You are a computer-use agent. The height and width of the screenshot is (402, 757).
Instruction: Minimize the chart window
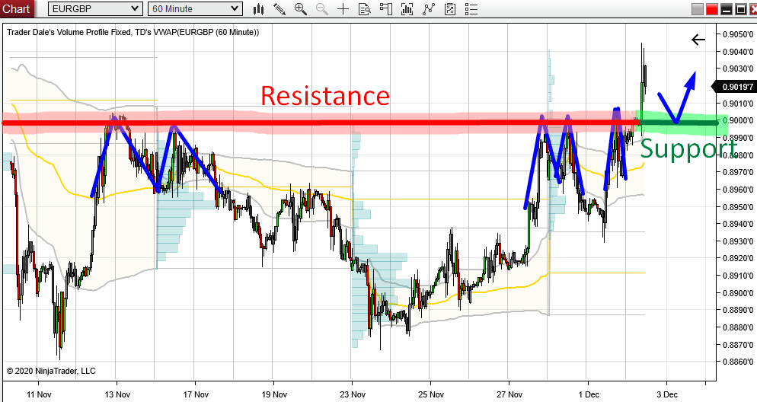726,9
